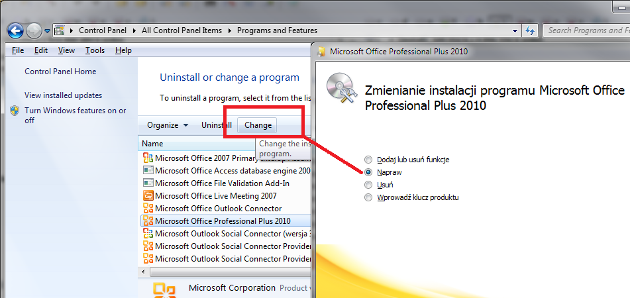Select Dodaj lub usuń funkcje radio button
Viewport: 630px width, 298px height.
[368, 160]
